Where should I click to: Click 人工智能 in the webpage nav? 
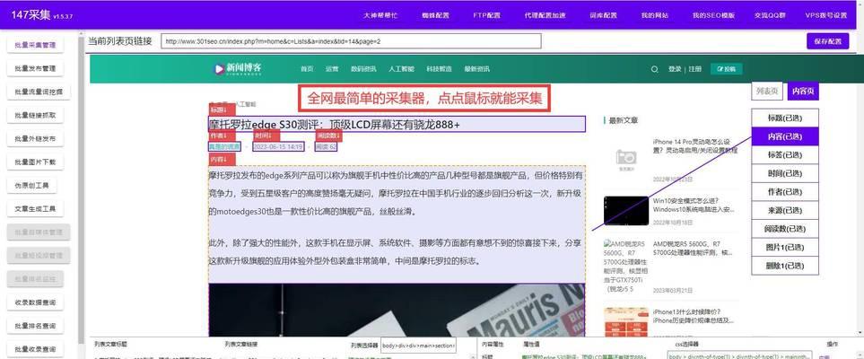401,69
